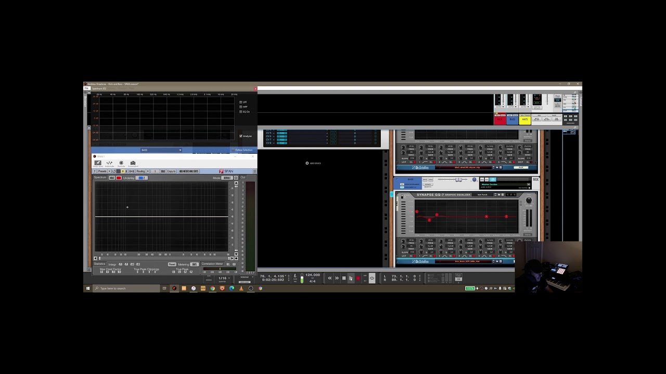Click the rewind transport button
Viewport: 666px width, 374px height.
(330, 278)
